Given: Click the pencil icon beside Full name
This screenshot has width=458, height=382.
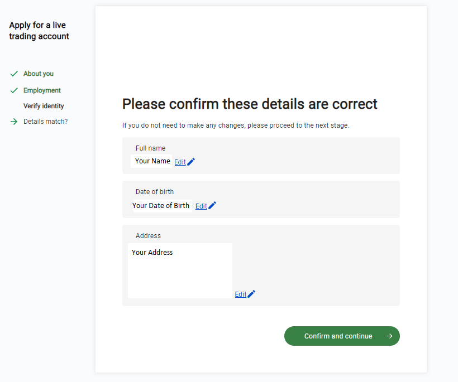Looking at the screenshot, I should [x=192, y=162].
